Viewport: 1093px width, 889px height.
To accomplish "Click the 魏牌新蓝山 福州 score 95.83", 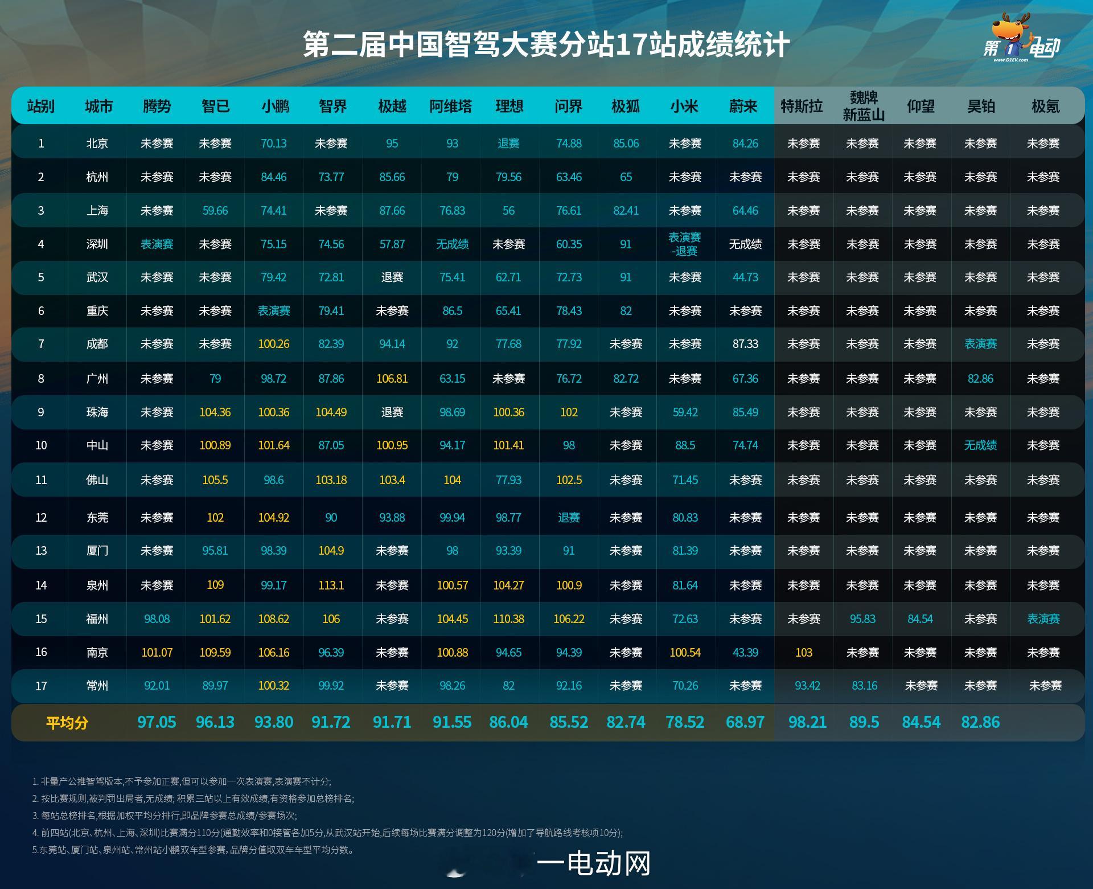I will [863, 619].
